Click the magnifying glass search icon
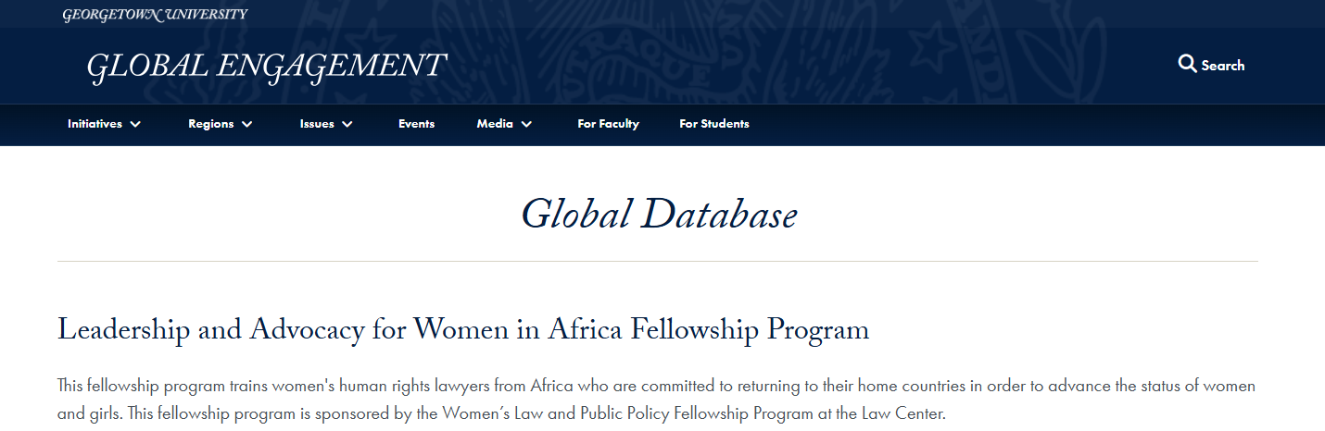This screenshot has height=431, width=1325. pos(1187,64)
